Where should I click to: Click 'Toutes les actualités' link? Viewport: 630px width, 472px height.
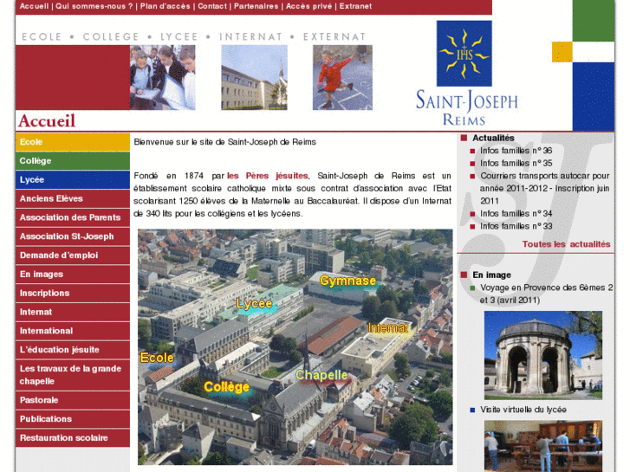click(566, 244)
